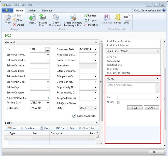Image resolution: width=168 pixels, height=156 pixels.
Task: Switch to the Actions tab
Action: click(32, 11)
